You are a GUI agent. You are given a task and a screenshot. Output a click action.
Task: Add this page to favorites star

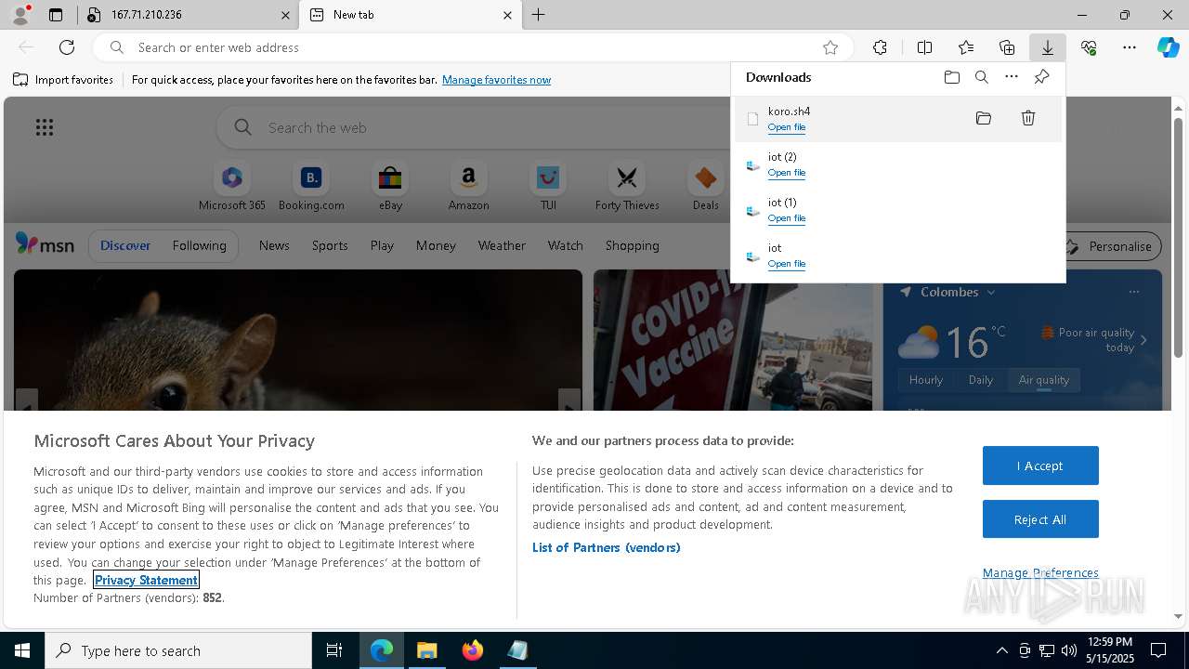tap(830, 47)
